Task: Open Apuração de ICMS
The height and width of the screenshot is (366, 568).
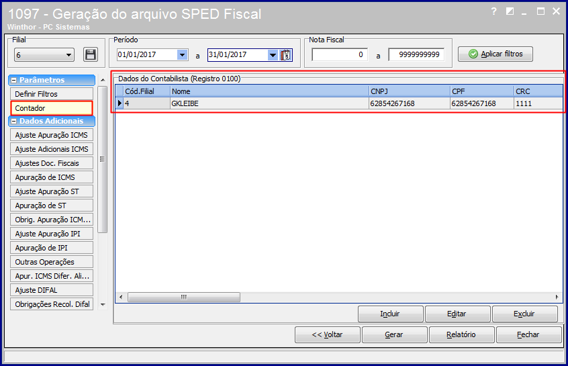Action: (x=52, y=177)
